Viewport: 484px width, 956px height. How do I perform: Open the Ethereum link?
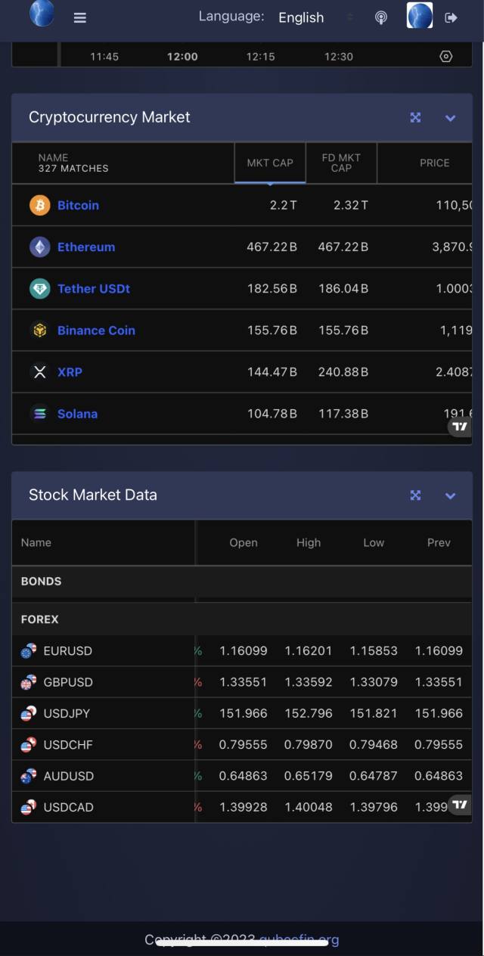(86, 247)
